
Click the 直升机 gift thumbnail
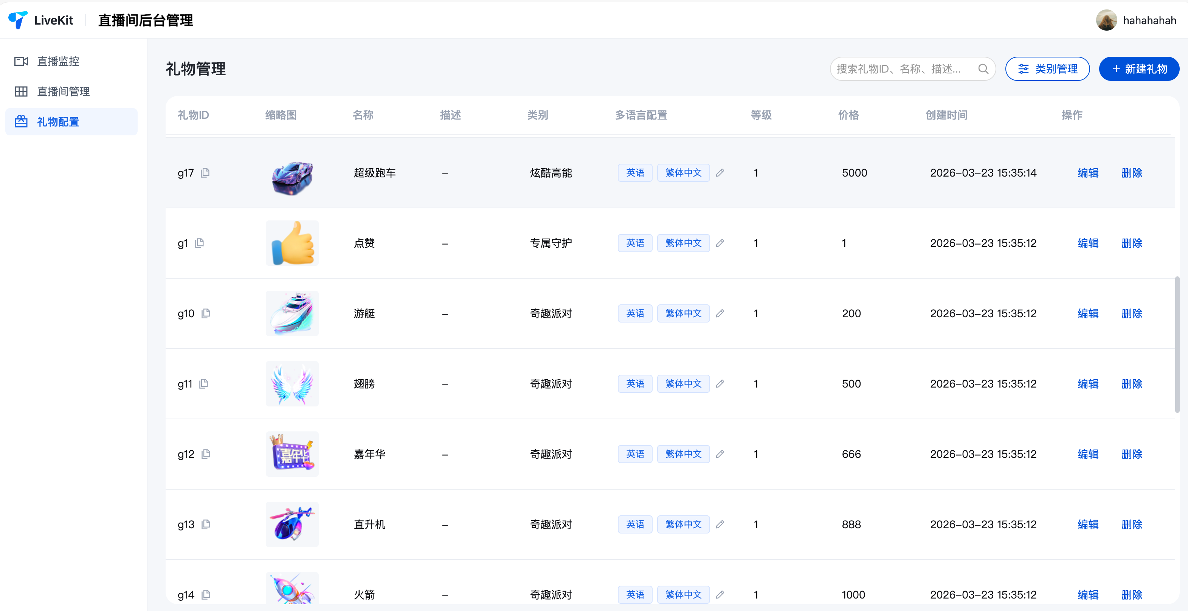[x=292, y=524]
